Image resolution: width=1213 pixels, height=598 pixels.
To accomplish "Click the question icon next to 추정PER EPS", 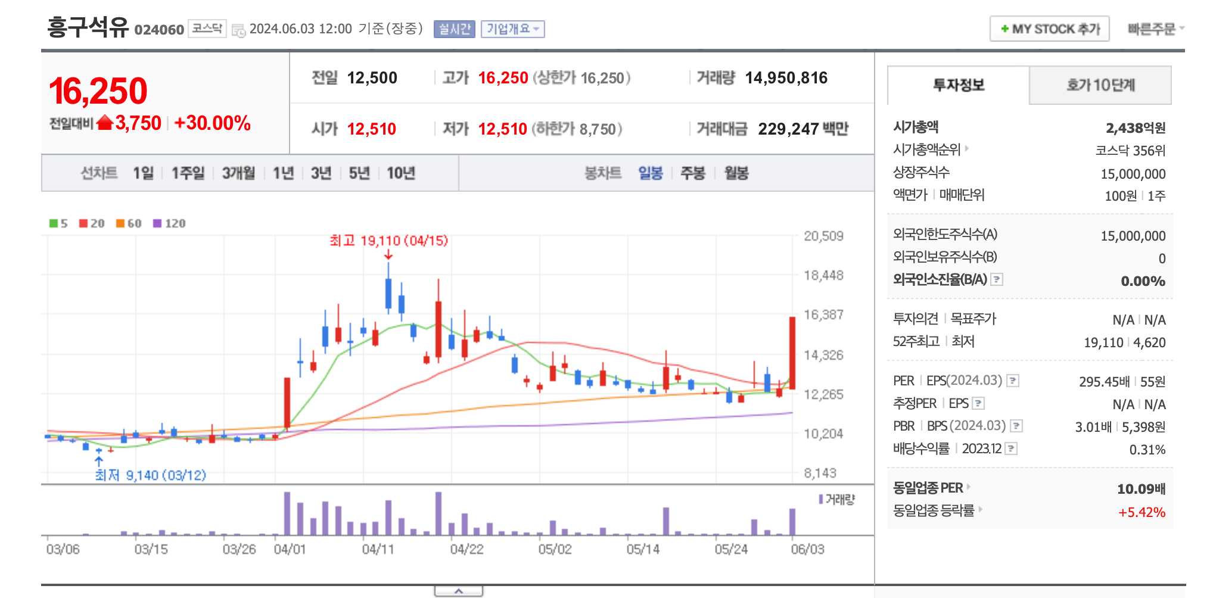I will click(x=978, y=404).
